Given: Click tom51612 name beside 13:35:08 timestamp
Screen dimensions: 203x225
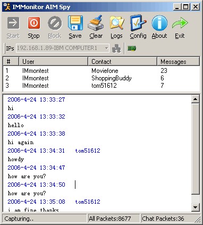Looking at the screenshot, I should pyautogui.click(x=88, y=202).
